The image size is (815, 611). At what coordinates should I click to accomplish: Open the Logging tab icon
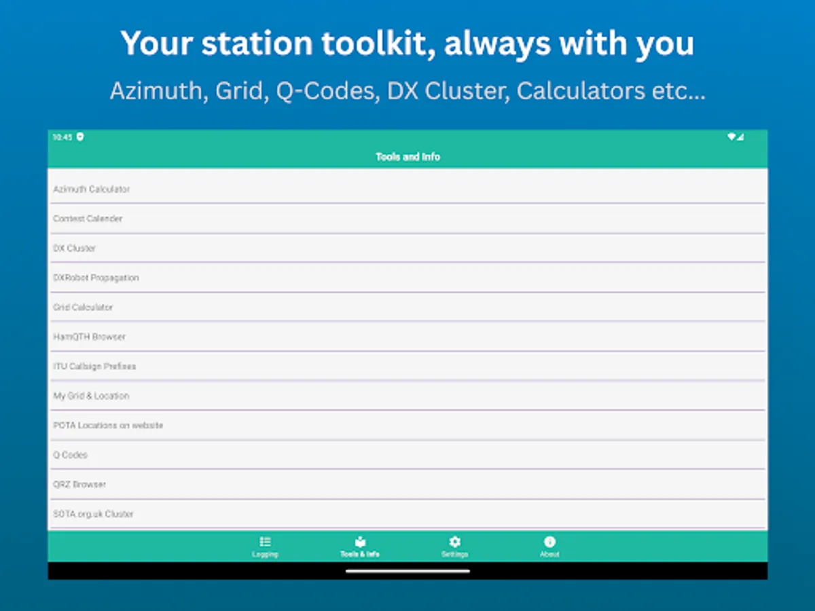tap(265, 542)
